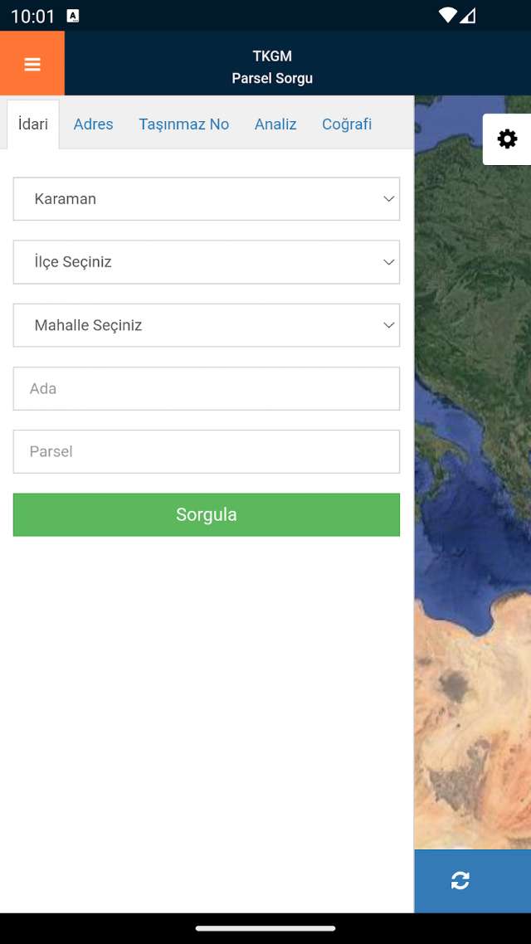Expand the Mahalle Seçiniz dropdown
The height and width of the screenshot is (944, 531).
pos(207,325)
